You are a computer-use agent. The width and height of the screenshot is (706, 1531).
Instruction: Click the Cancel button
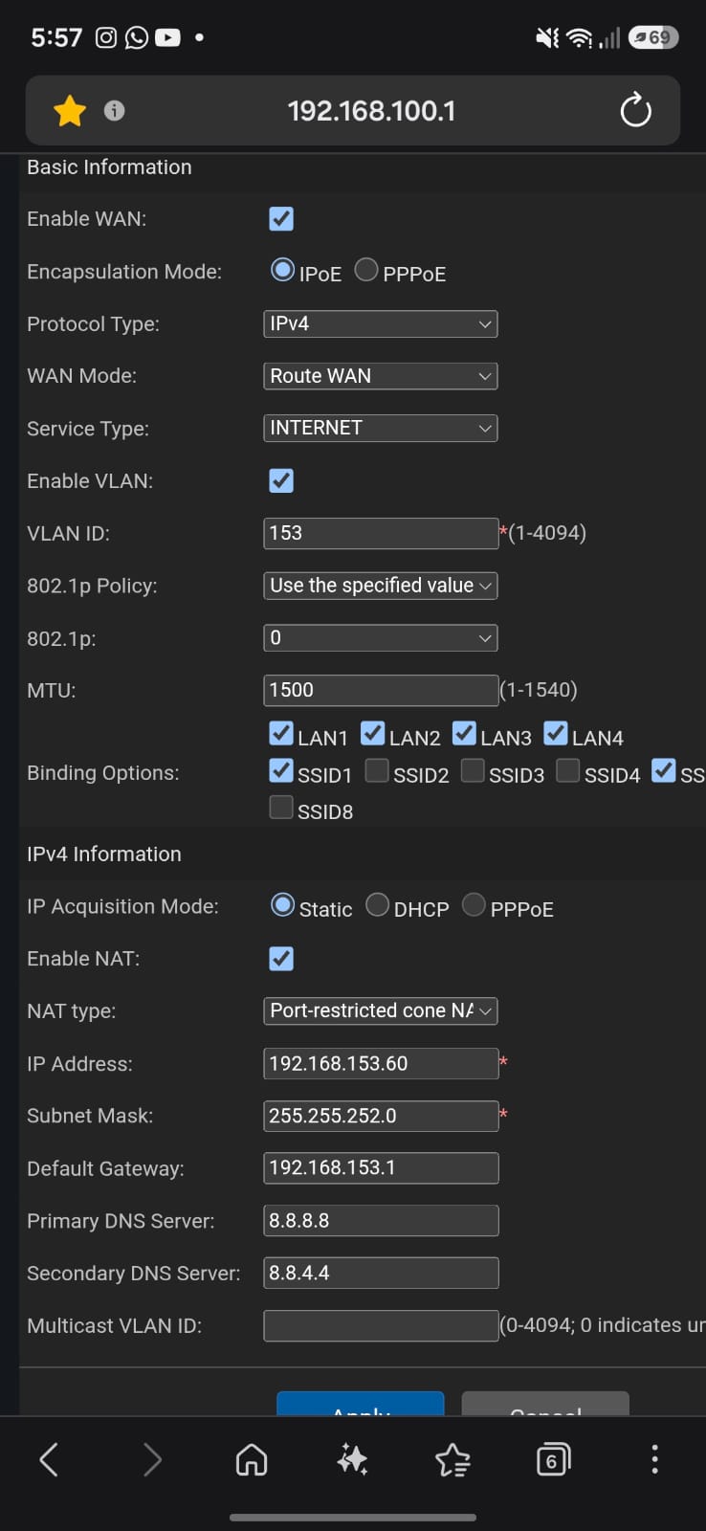pos(545,1404)
